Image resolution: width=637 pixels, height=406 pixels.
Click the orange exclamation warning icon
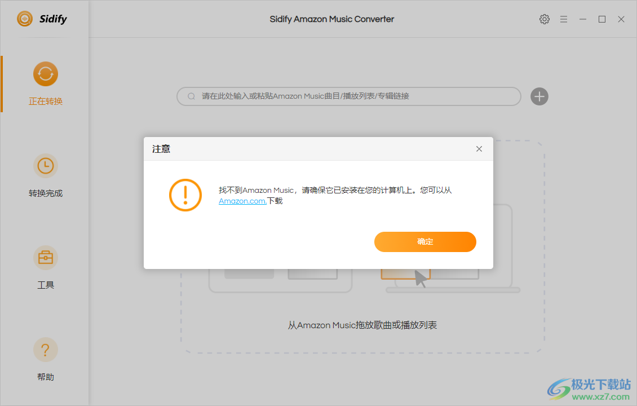coord(185,195)
